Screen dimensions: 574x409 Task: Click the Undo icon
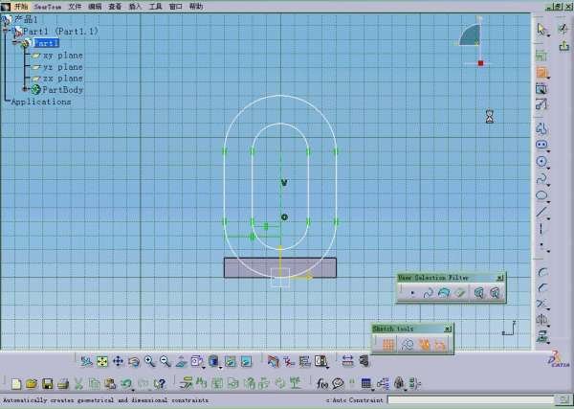[x=126, y=384]
